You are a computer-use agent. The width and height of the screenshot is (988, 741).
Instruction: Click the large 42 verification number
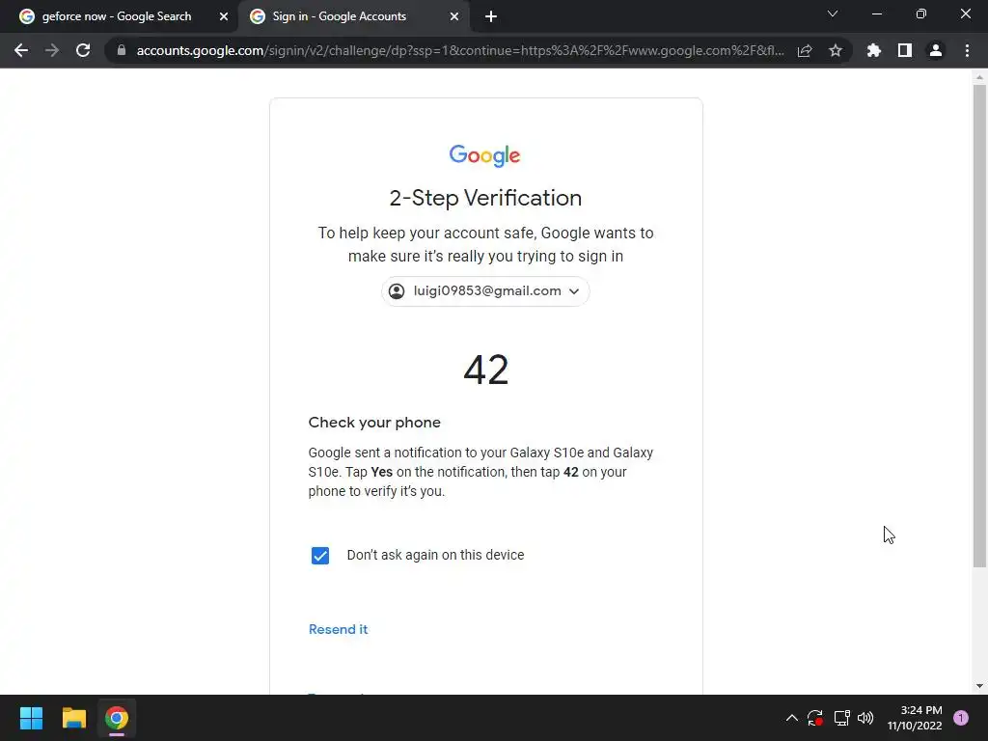486,370
